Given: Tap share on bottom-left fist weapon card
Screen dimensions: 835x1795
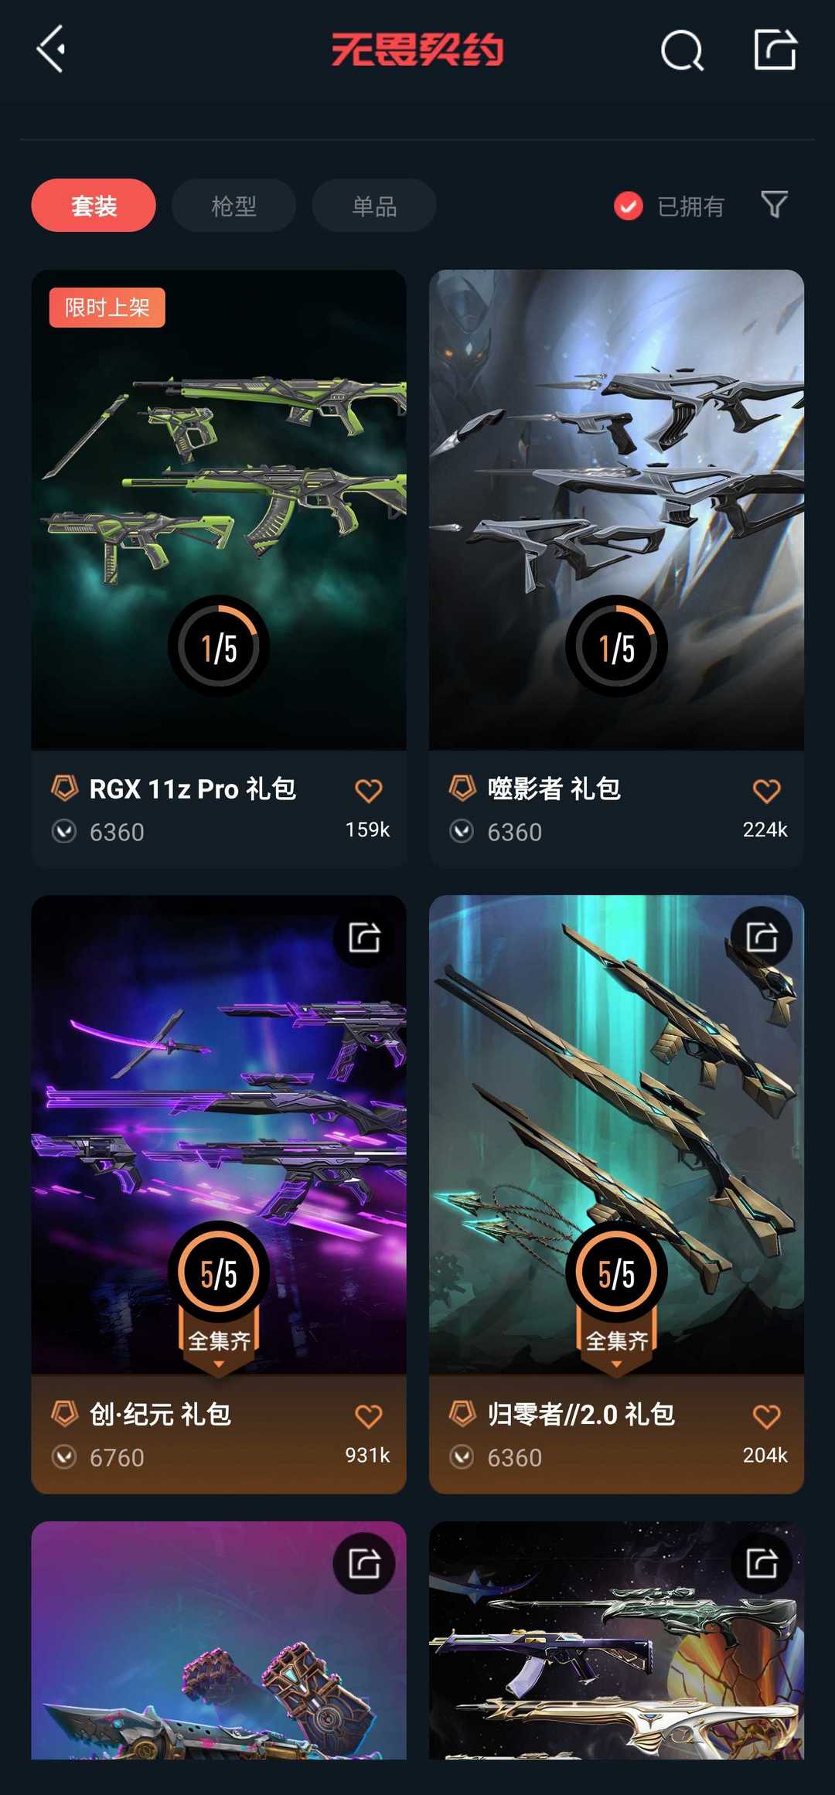Looking at the screenshot, I should 364,1563.
